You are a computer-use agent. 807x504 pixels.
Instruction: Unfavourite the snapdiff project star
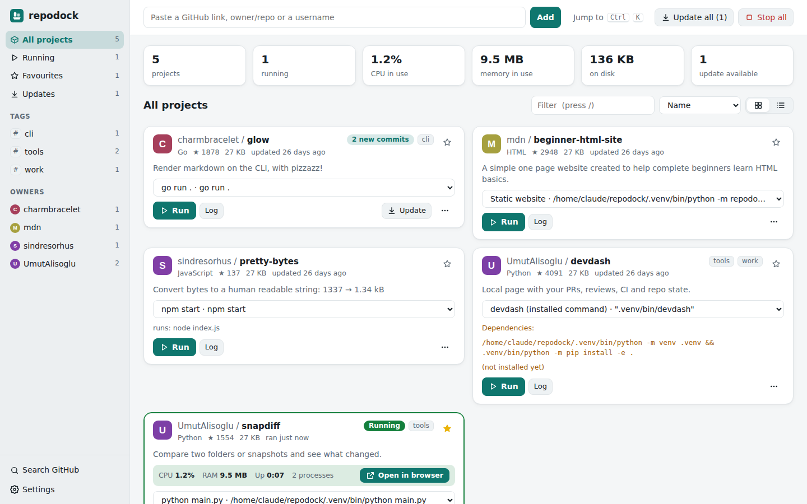coord(447,428)
